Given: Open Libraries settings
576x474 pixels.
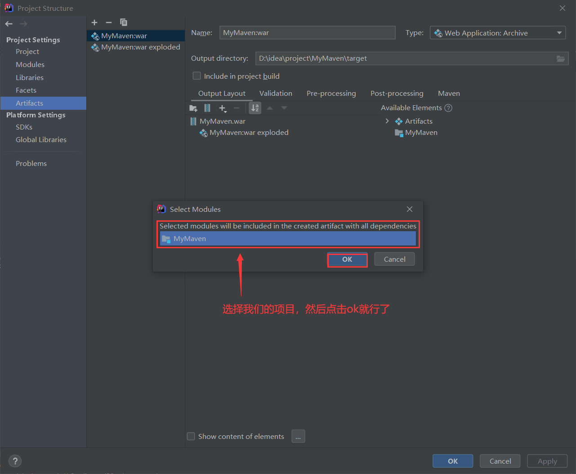Looking at the screenshot, I should click(30, 78).
